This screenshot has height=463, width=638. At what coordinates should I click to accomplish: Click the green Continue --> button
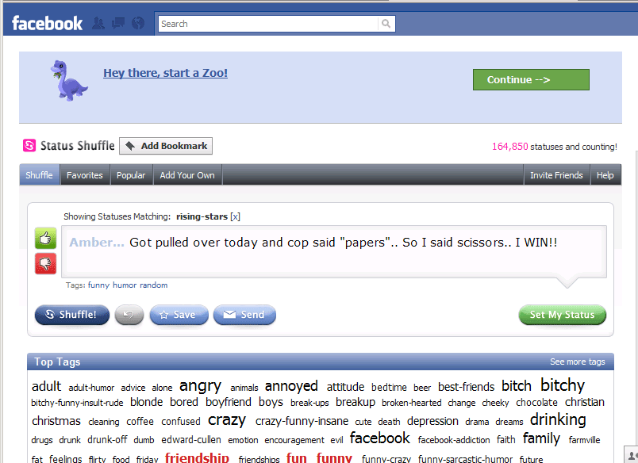(x=531, y=79)
